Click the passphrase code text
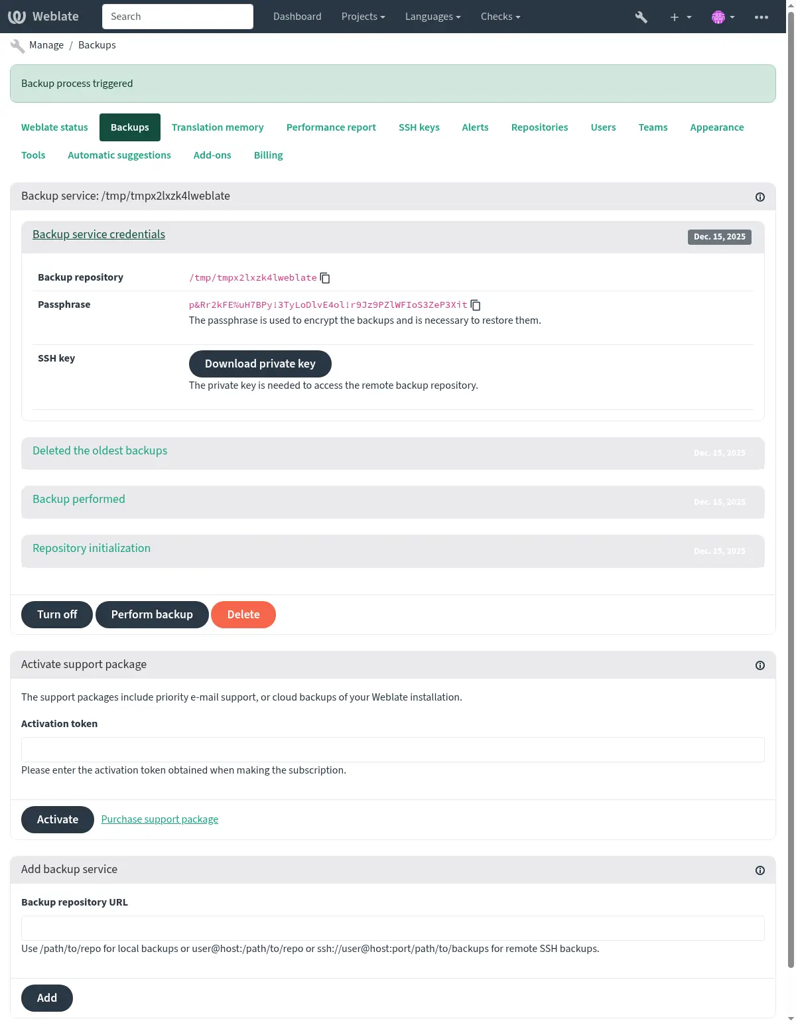Image resolution: width=796 pixels, height=1025 pixels. point(328,305)
